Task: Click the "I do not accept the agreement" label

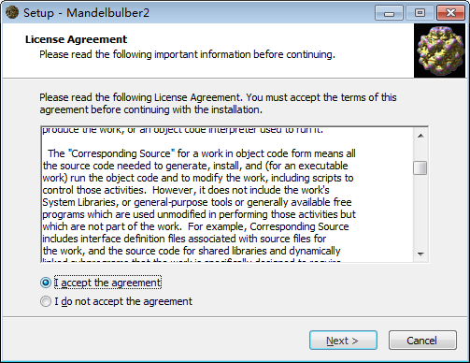Action: pyautogui.click(x=123, y=301)
